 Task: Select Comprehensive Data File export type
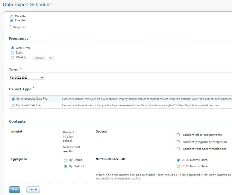coord(13,99)
